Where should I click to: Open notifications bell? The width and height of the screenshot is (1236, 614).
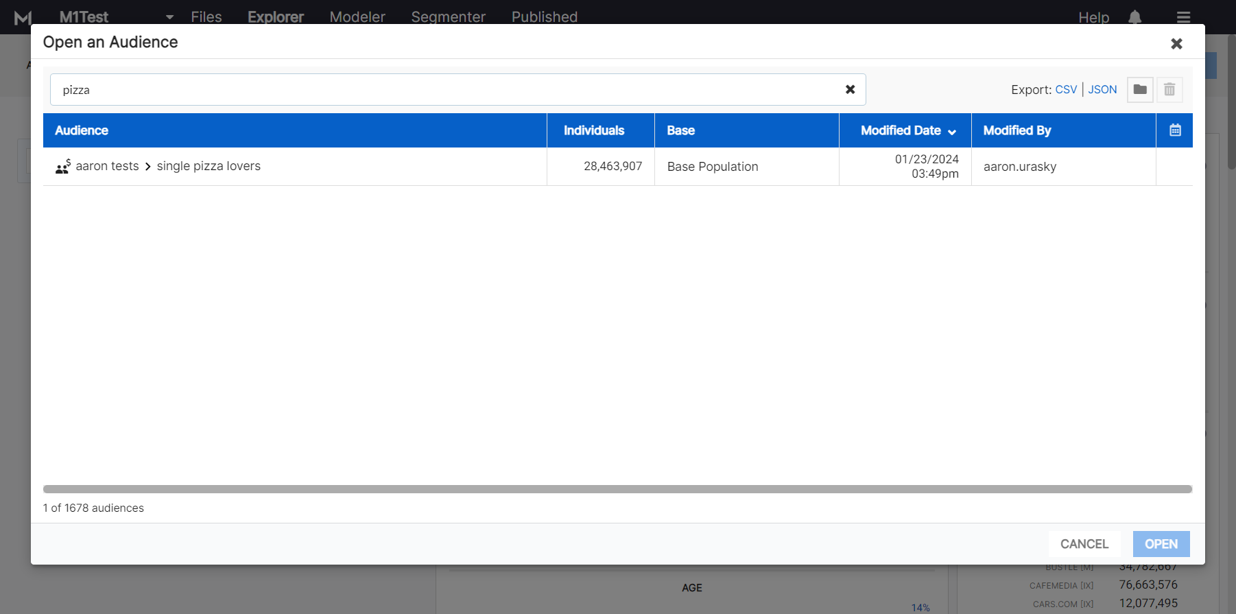(x=1135, y=17)
